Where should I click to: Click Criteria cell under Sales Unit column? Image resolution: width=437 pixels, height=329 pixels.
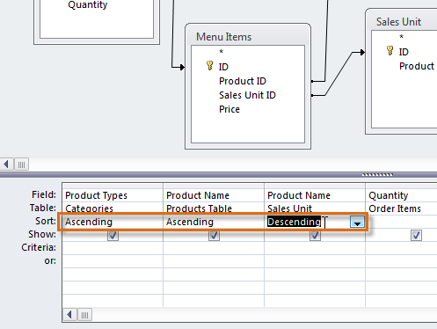tap(315, 248)
